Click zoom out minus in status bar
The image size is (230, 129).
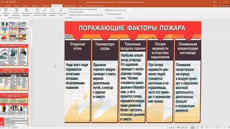(x=210, y=128)
